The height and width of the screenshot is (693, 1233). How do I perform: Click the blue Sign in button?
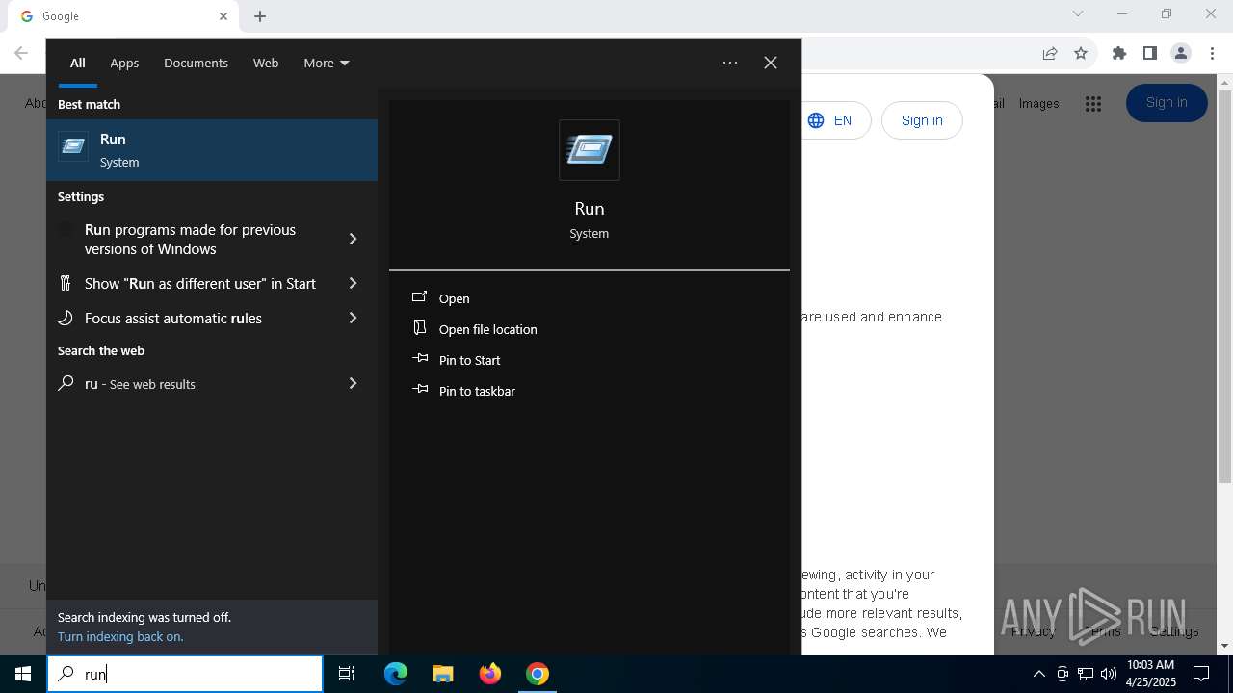click(x=1167, y=103)
